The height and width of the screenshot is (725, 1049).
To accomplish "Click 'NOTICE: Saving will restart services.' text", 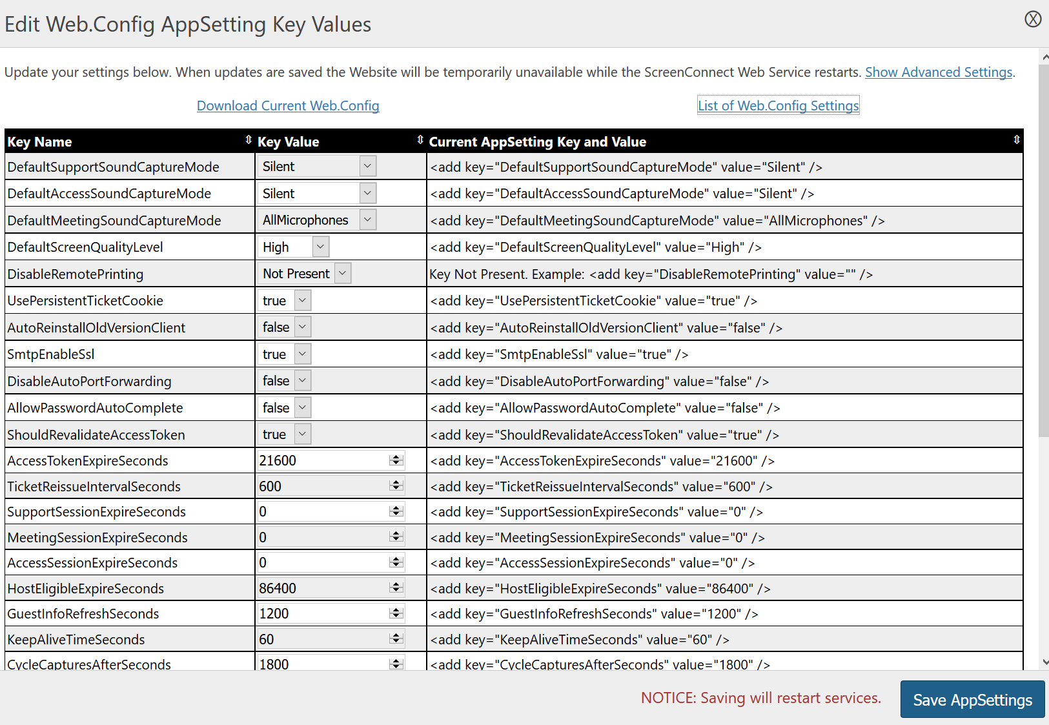I will (761, 698).
